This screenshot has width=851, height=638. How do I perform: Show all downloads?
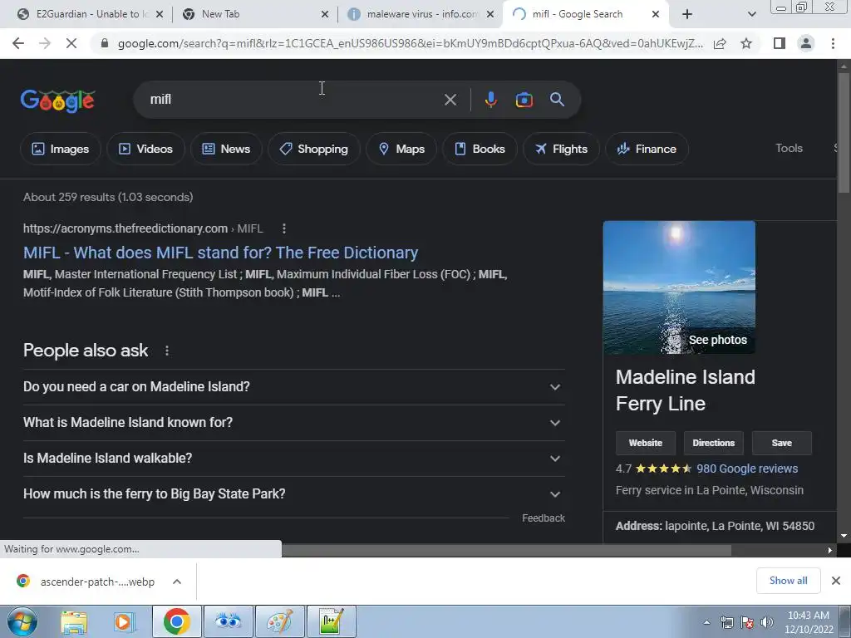(788, 581)
